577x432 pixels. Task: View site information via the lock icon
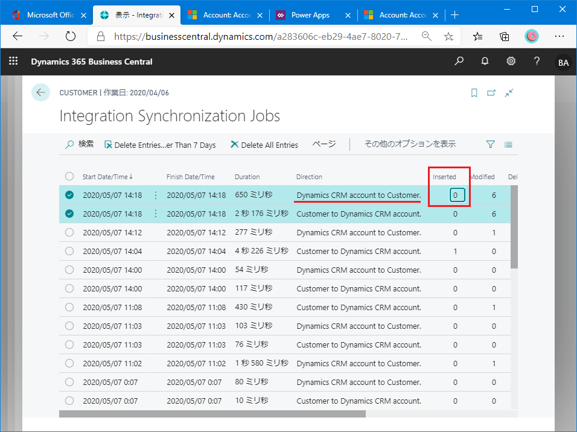point(100,36)
